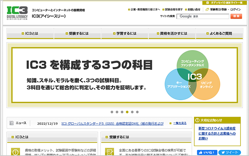The width and height of the screenshot is (249, 156).
Task: Click the 受験するには section header
Action: pos(146,137)
